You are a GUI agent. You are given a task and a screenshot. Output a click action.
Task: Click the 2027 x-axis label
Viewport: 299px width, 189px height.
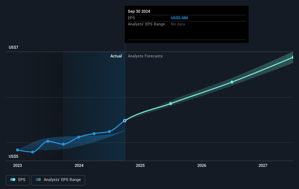tap(263, 165)
